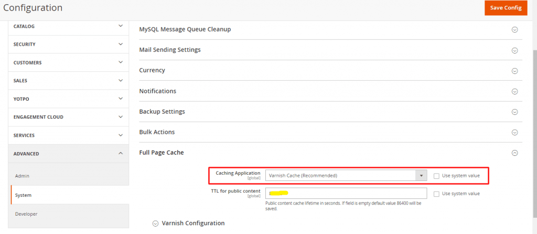
Task: Collapse the Advanced sidebar section
Action: click(x=69, y=154)
